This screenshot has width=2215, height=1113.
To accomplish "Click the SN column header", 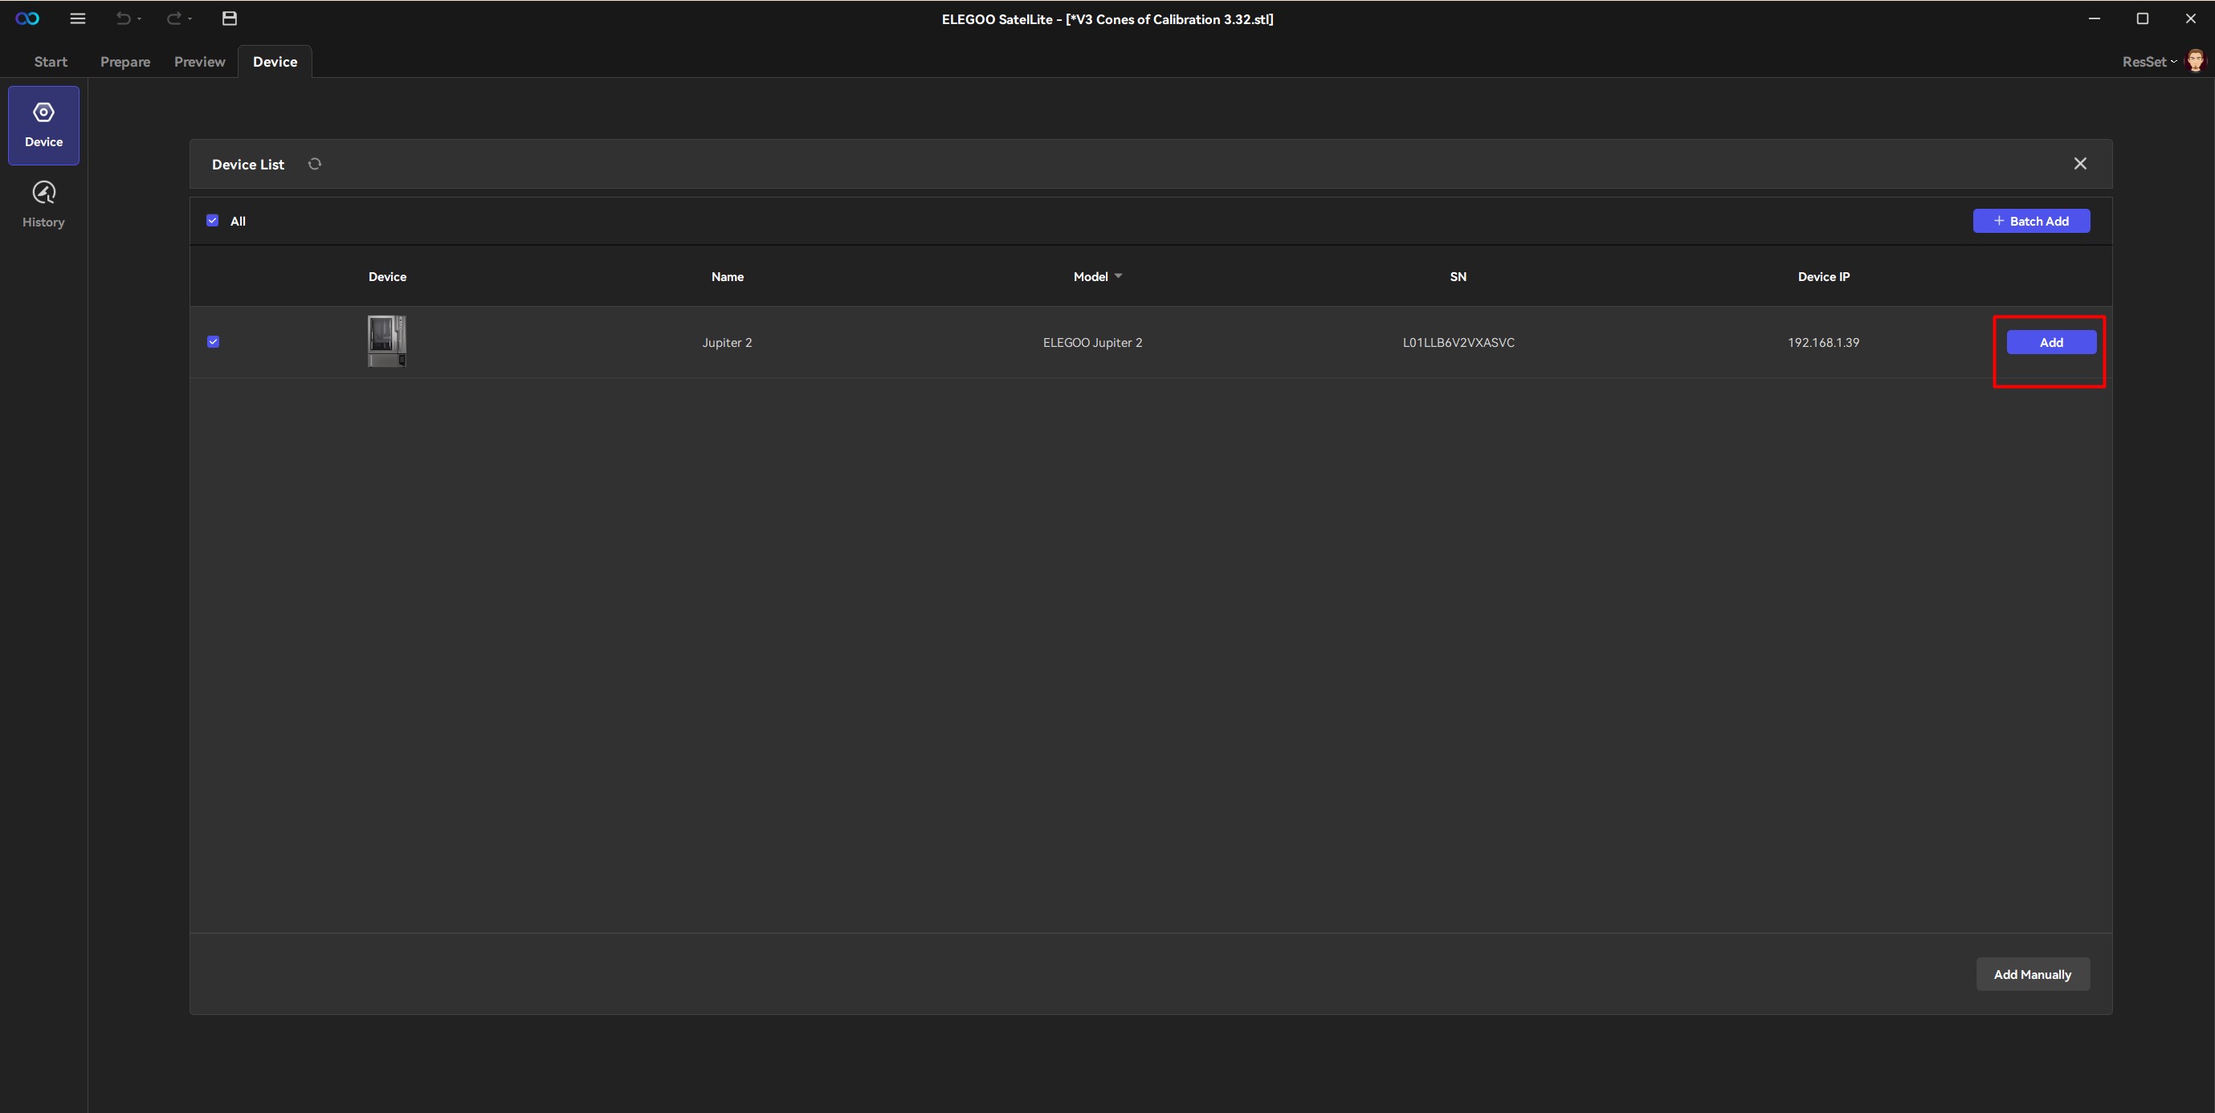I will [1458, 277].
